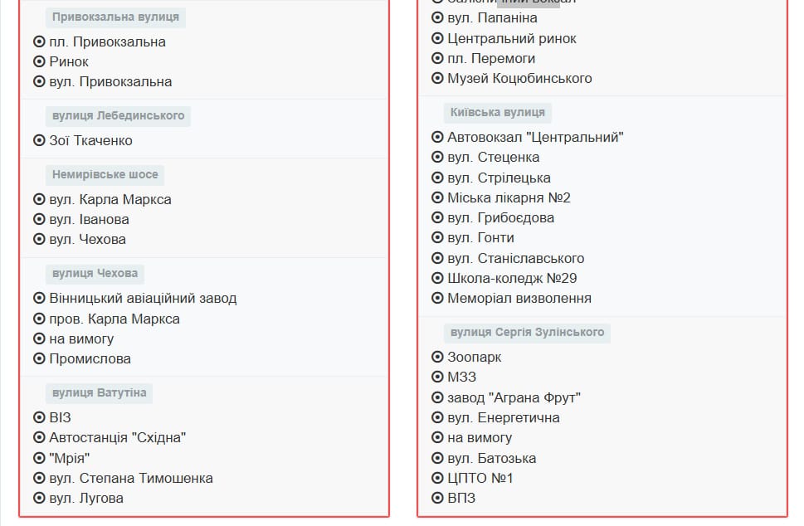Select the radio marker for вул. Грибоєдова
Image resolution: width=804 pixels, height=526 pixels.
point(436,217)
